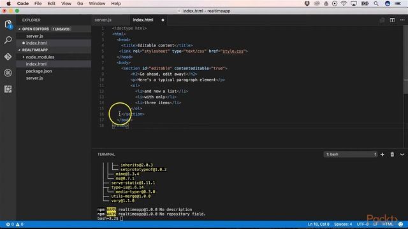Open the editor more actions (ellipsis) menu
The width and height of the screenshot is (408, 229).
click(x=402, y=20)
